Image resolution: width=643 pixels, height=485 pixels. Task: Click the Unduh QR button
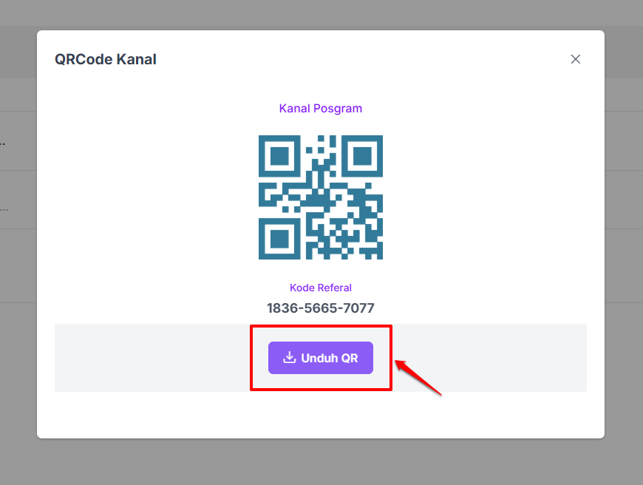[321, 358]
